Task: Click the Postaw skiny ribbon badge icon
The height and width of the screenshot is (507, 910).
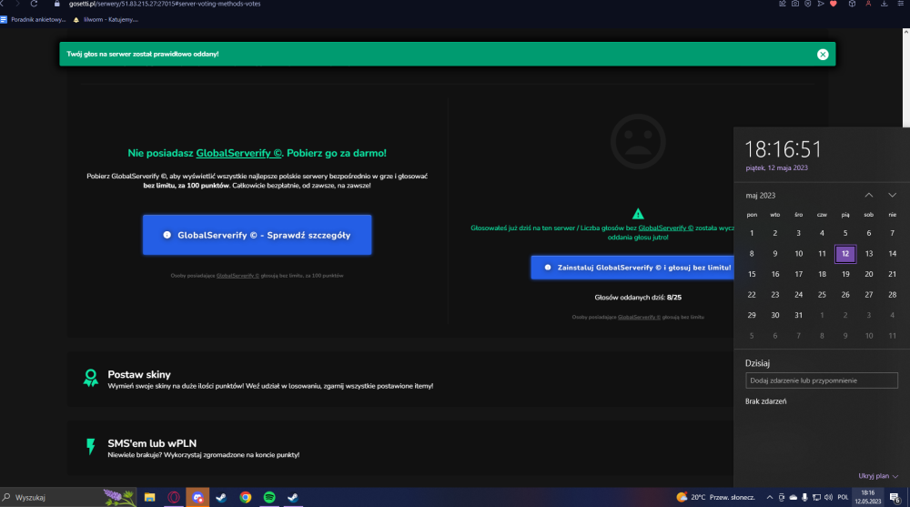Action: [x=90, y=378]
